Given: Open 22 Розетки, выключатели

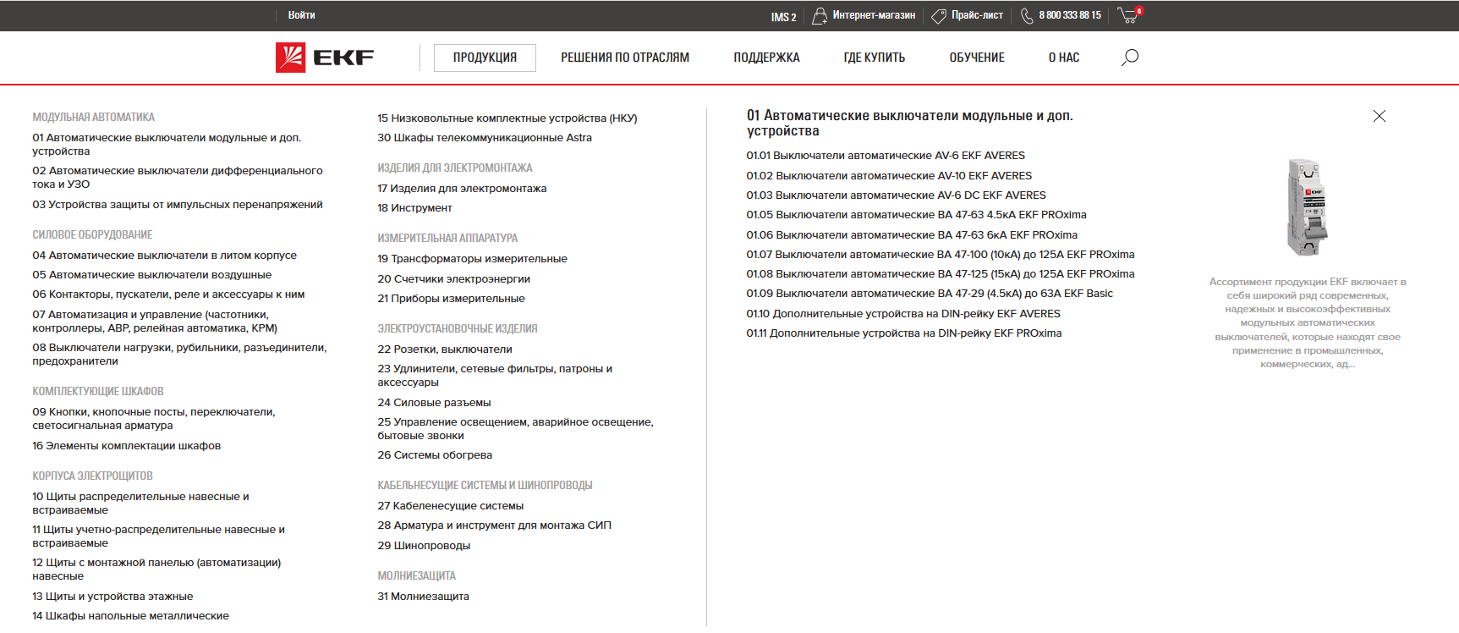Looking at the screenshot, I should (x=445, y=350).
